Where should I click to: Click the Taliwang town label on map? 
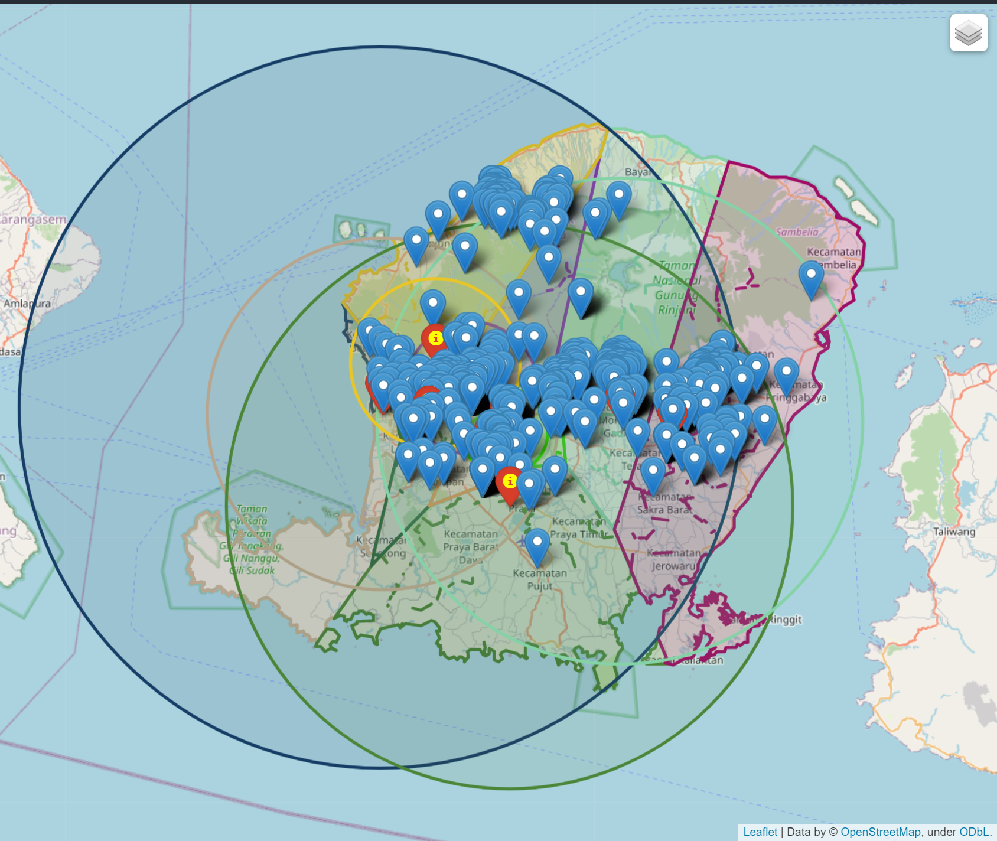pyautogui.click(x=954, y=532)
